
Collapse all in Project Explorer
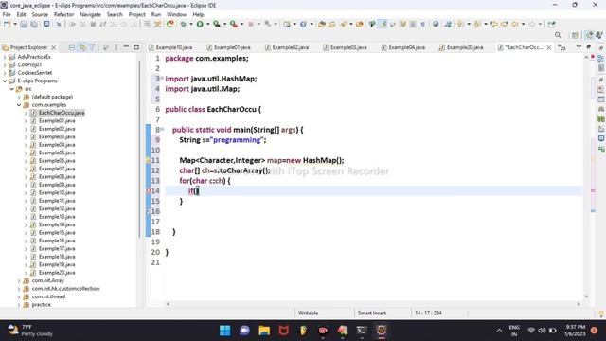(x=72, y=47)
